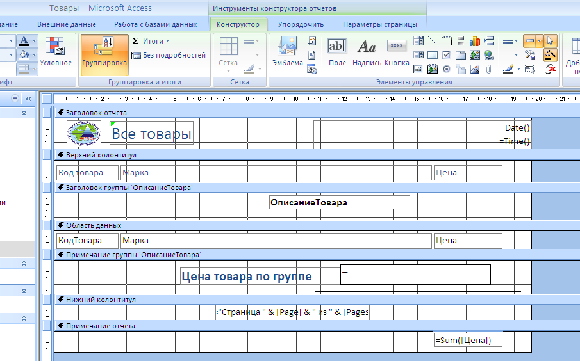Screen dimensions: 580x361
Task: Insert a chart control
Action: tap(475, 41)
